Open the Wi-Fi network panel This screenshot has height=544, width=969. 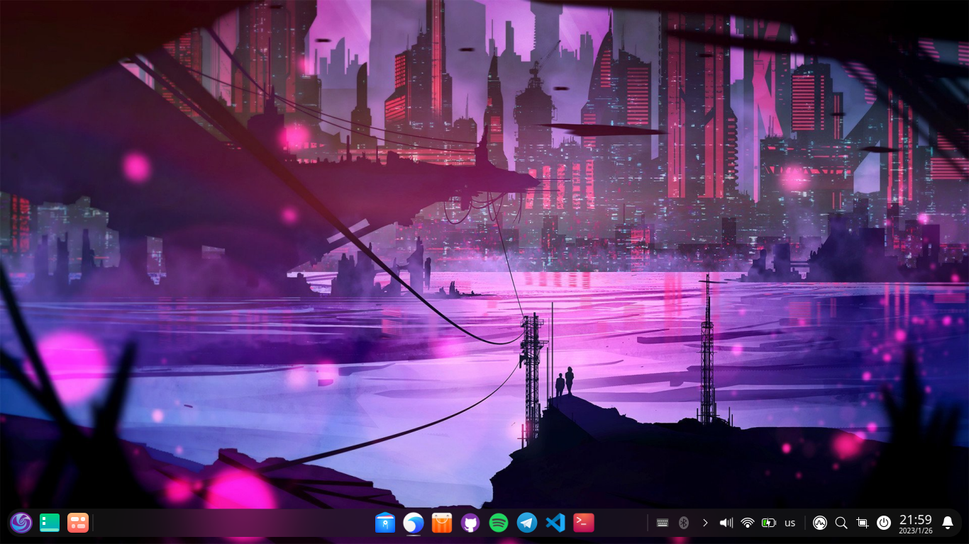(x=748, y=523)
